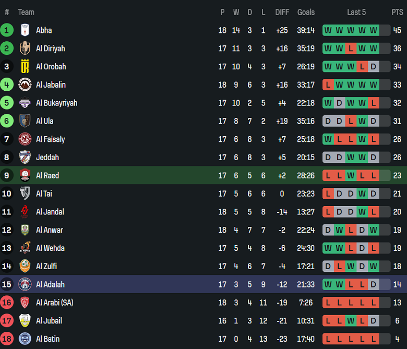Click the Al Raed team crest
The height and width of the screenshot is (349, 407).
click(25, 175)
